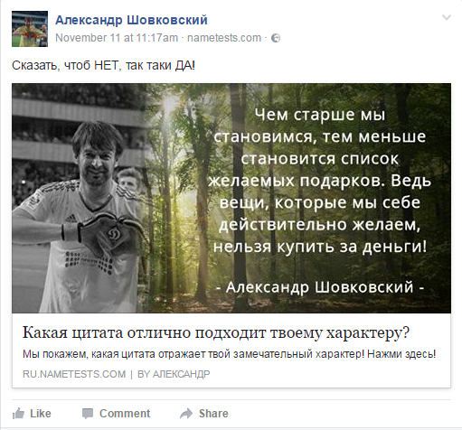This screenshot has width=462, height=430.
Task: Open Александр Шовковский profile name link
Action: point(131,20)
